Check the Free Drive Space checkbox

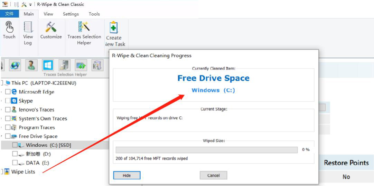(x=8, y=136)
